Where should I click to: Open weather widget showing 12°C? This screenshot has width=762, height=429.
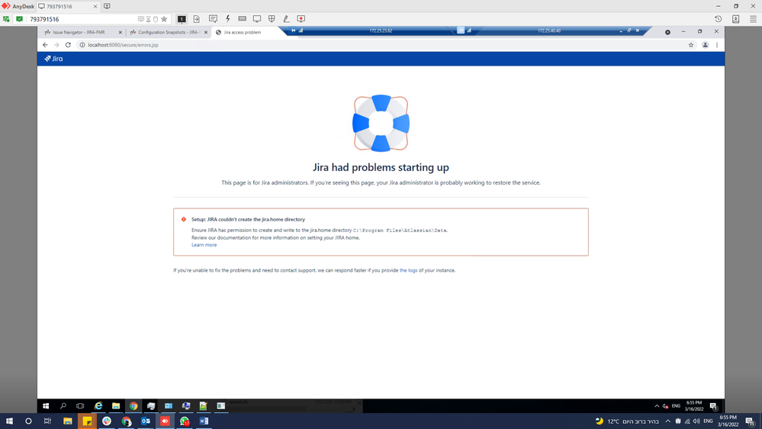tap(627, 421)
